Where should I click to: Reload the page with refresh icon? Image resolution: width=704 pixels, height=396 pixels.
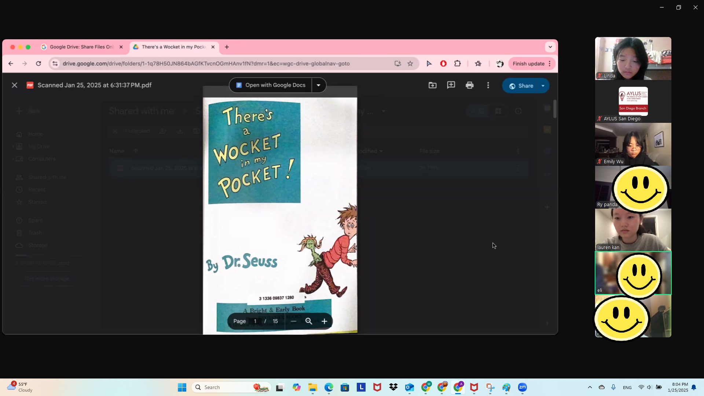click(38, 63)
